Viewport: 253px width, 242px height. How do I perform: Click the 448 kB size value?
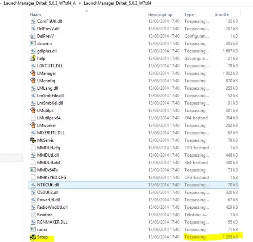click(232, 155)
